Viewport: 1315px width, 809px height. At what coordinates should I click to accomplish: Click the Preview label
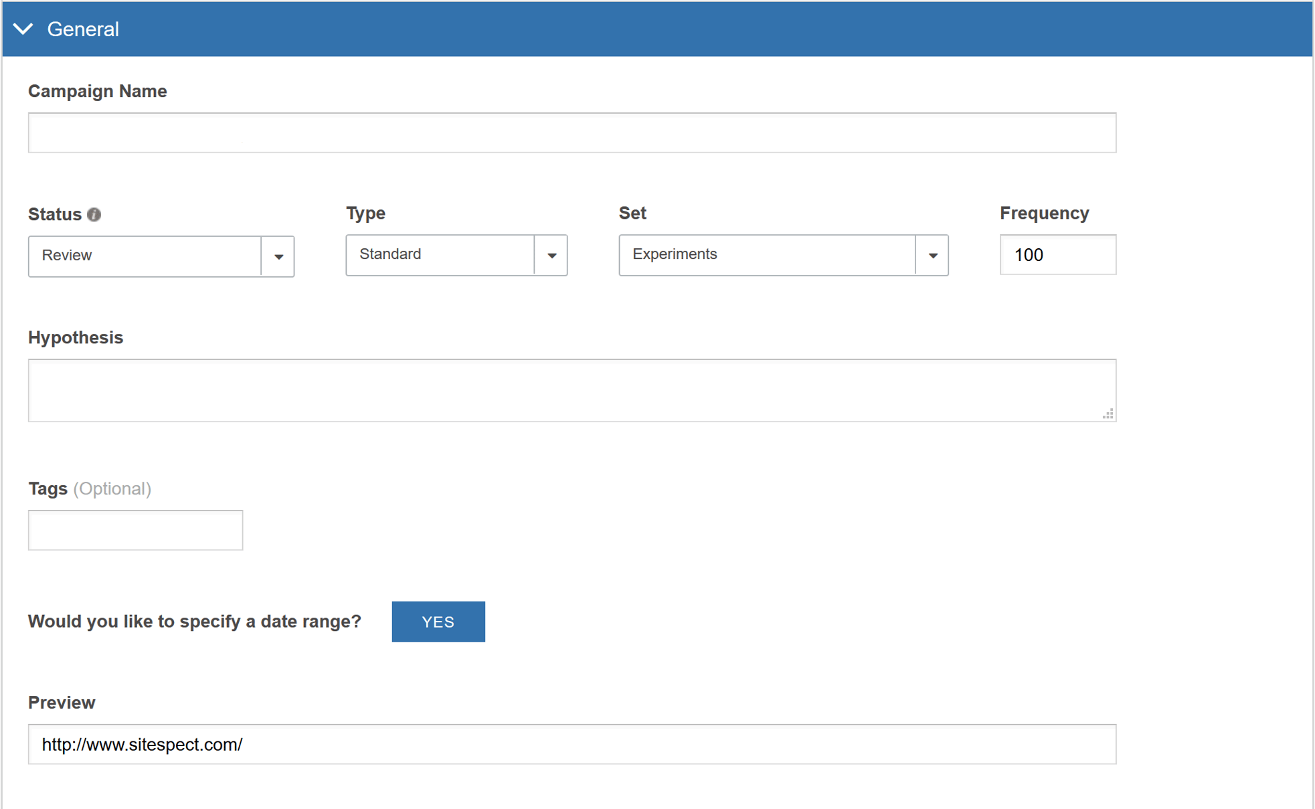[x=62, y=703]
